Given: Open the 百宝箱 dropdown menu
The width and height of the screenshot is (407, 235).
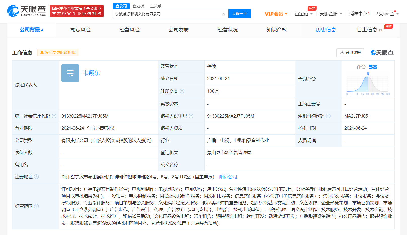Looking at the screenshot, I should pos(304,14).
